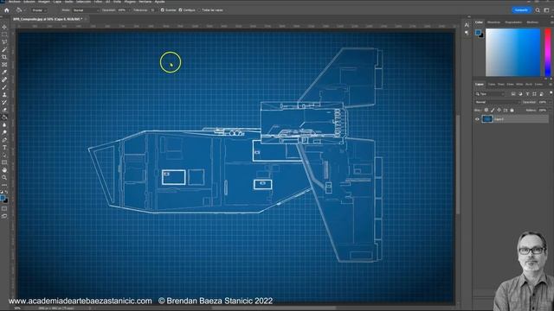Go to the Home screen icon
Viewport: 554px width, 311px height.
click(6, 10)
